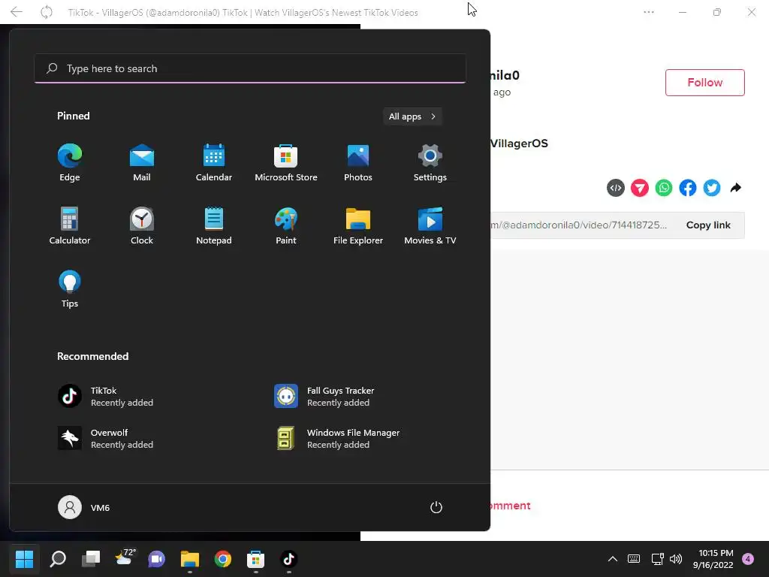The image size is (769, 577).
Task: Launch the Mail app
Action: 142,163
